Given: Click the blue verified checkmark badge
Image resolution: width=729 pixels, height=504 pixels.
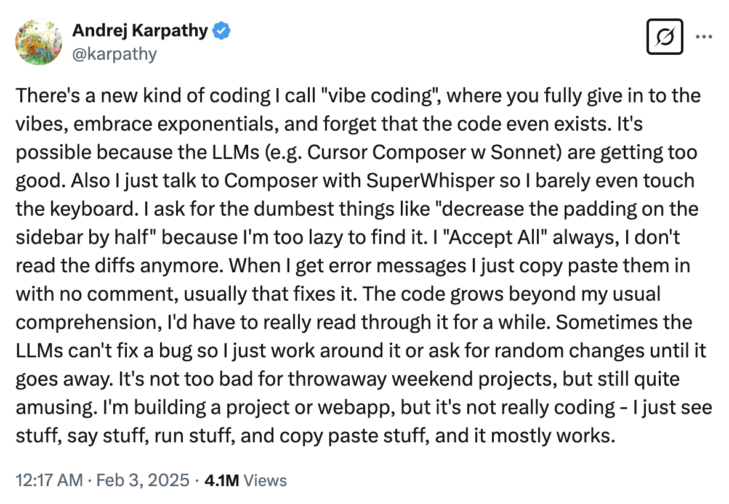Looking at the screenshot, I should [x=221, y=31].
